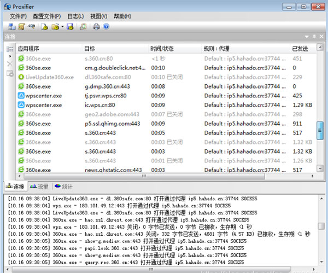Click log pane vertical scrollbar thumb
The height and width of the screenshot is (273, 328).
tap(321, 226)
